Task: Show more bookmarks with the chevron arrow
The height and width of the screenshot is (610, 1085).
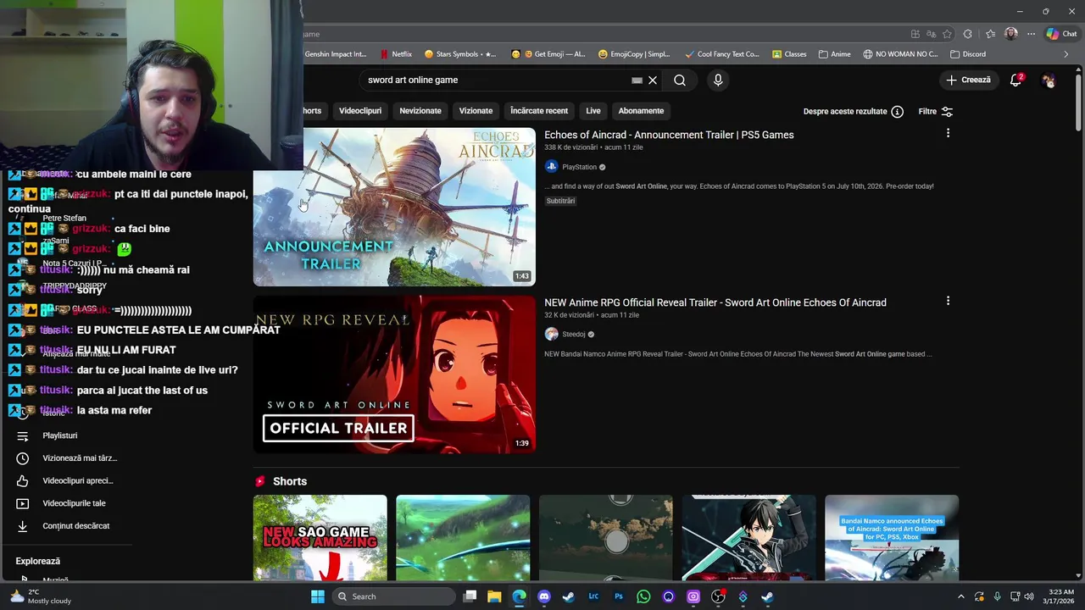Action: [1066, 54]
